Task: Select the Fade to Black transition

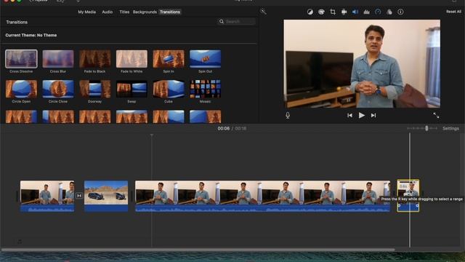Action: pos(95,59)
